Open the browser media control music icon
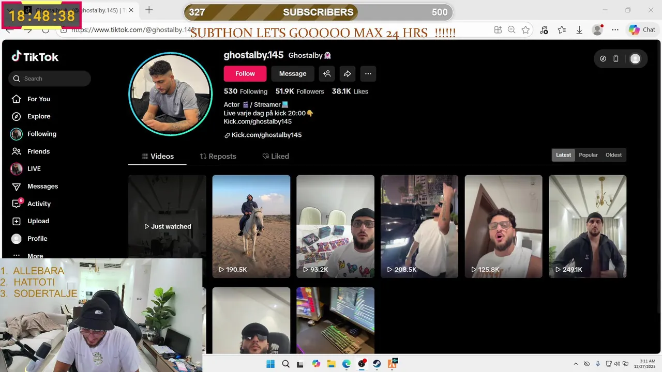This screenshot has width=662, height=372. pos(544,30)
